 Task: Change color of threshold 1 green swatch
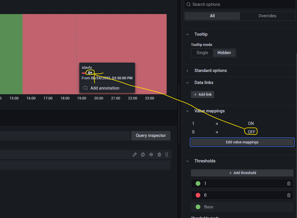[198, 183]
